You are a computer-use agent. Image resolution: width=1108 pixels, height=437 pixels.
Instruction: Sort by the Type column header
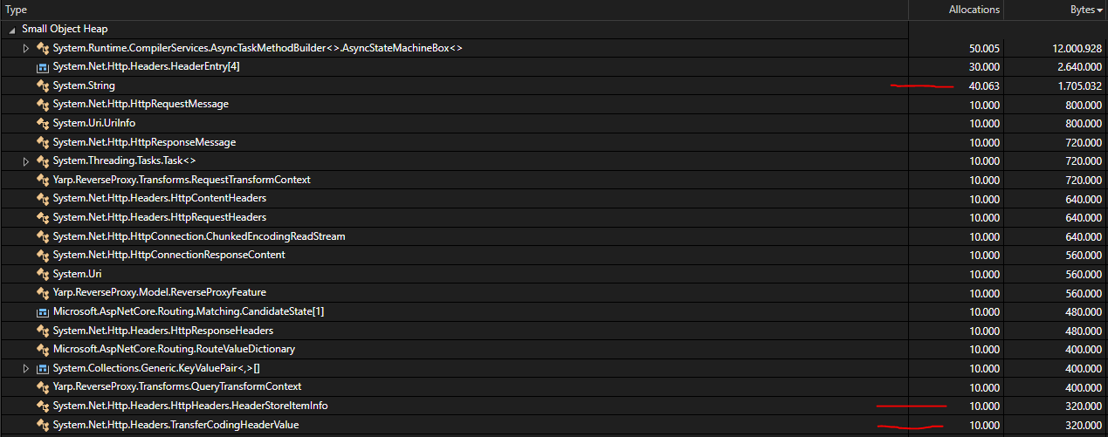[453, 10]
